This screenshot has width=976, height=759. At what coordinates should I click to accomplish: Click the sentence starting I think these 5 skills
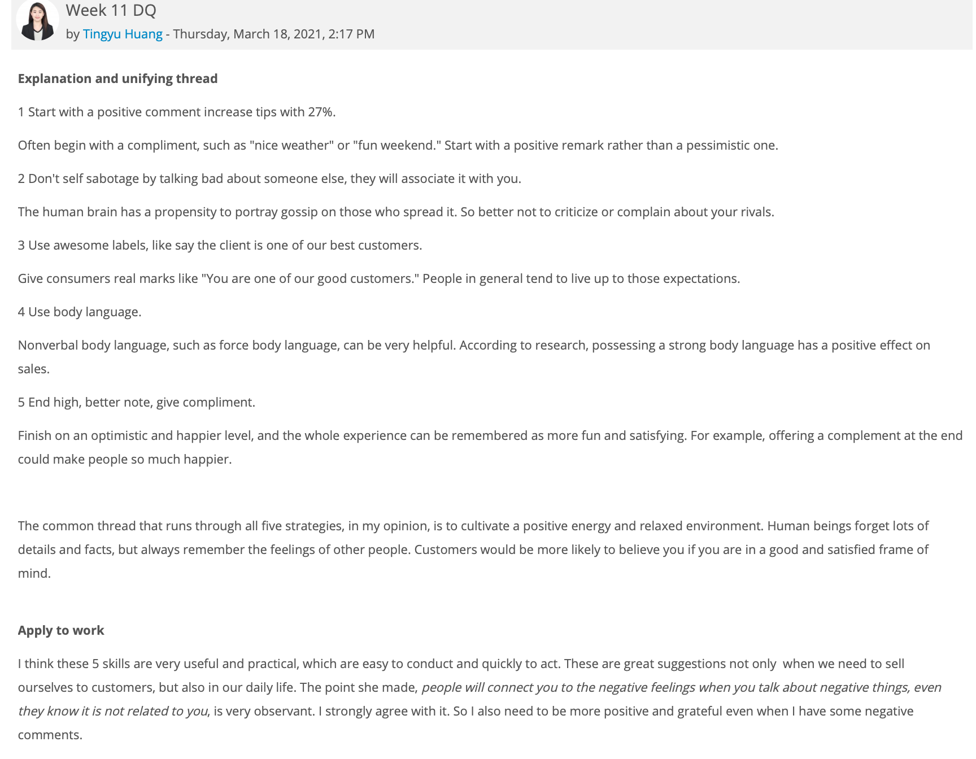(x=290, y=664)
